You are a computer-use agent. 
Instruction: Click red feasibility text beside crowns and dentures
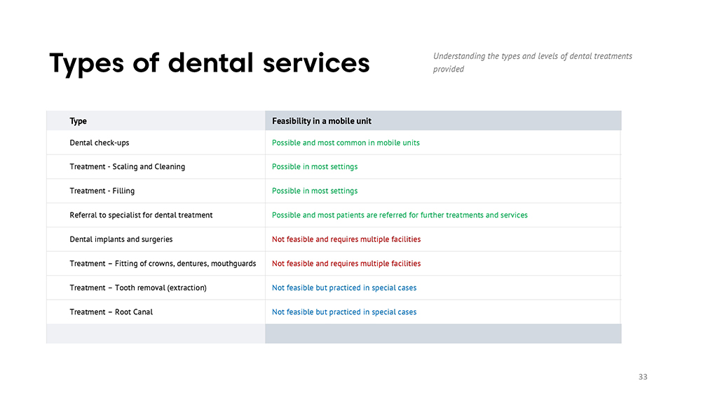click(x=346, y=264)
